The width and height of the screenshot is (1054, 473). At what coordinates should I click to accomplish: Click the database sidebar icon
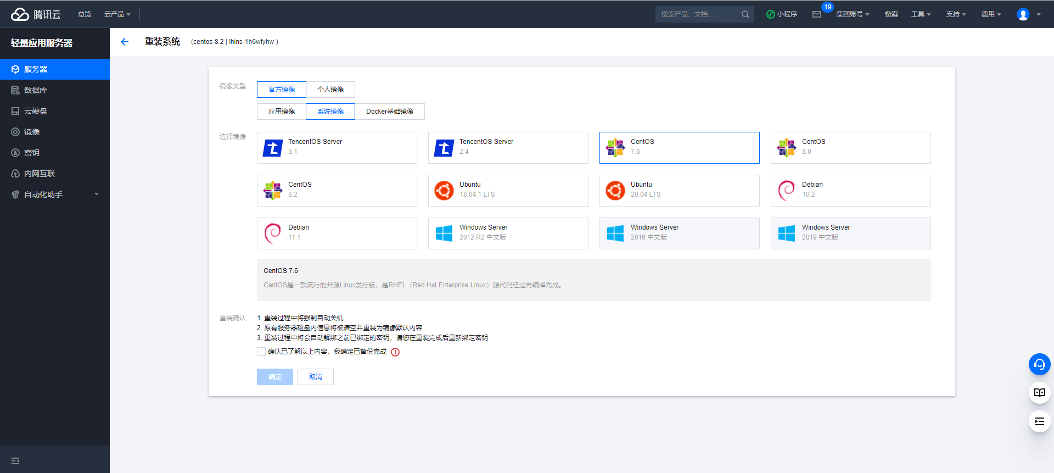tap(15, 90)
